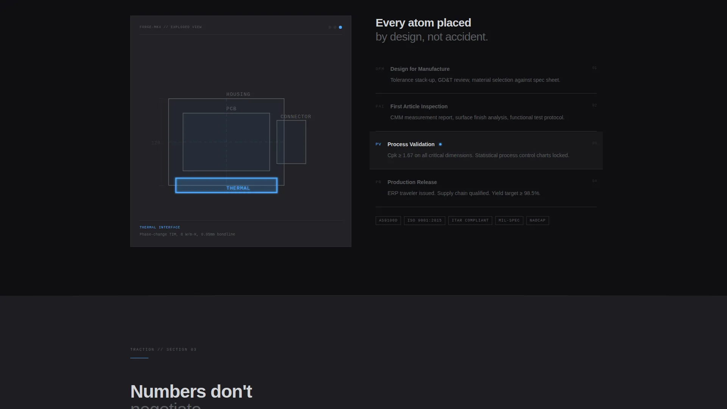
Task: Open the Design for Manufacture step
Action: point(486,75)
